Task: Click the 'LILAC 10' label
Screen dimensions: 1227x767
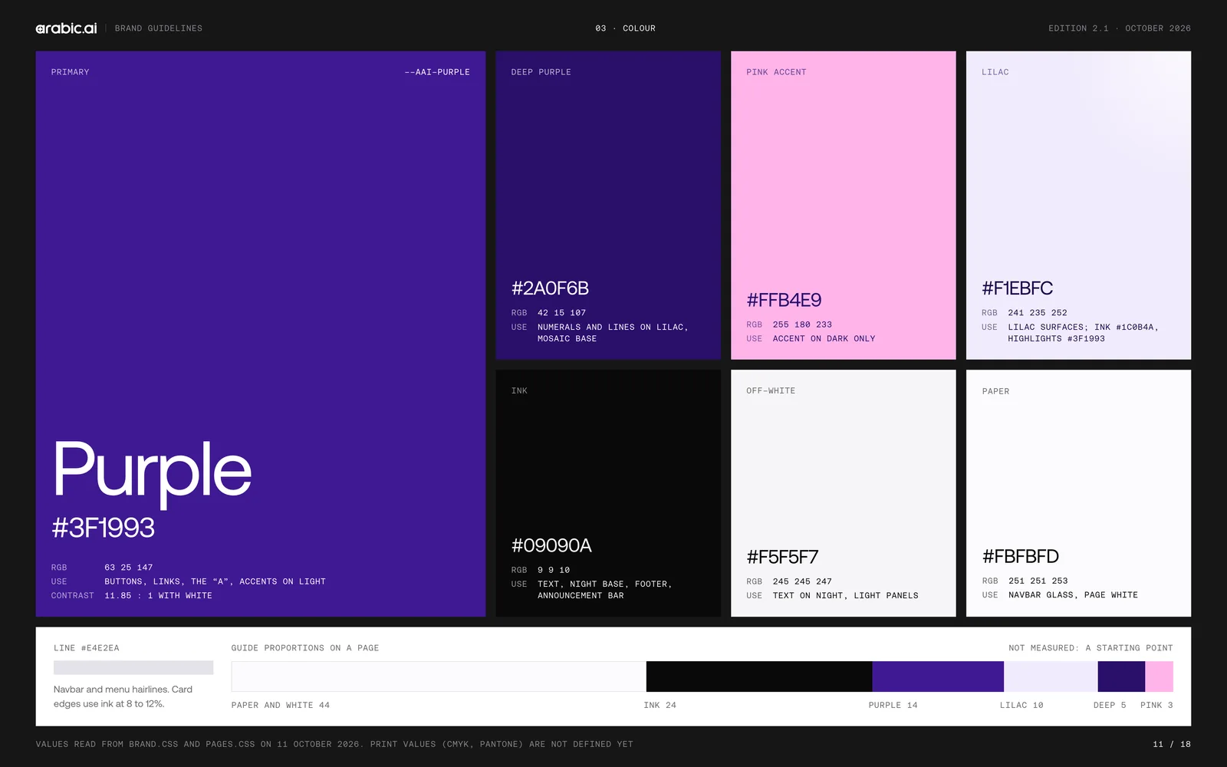Action: coord(1021,706)
